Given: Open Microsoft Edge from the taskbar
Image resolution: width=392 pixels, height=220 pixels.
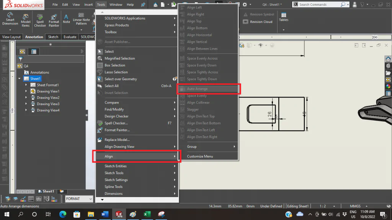Looking at the screenshot, I should (63, 214).
